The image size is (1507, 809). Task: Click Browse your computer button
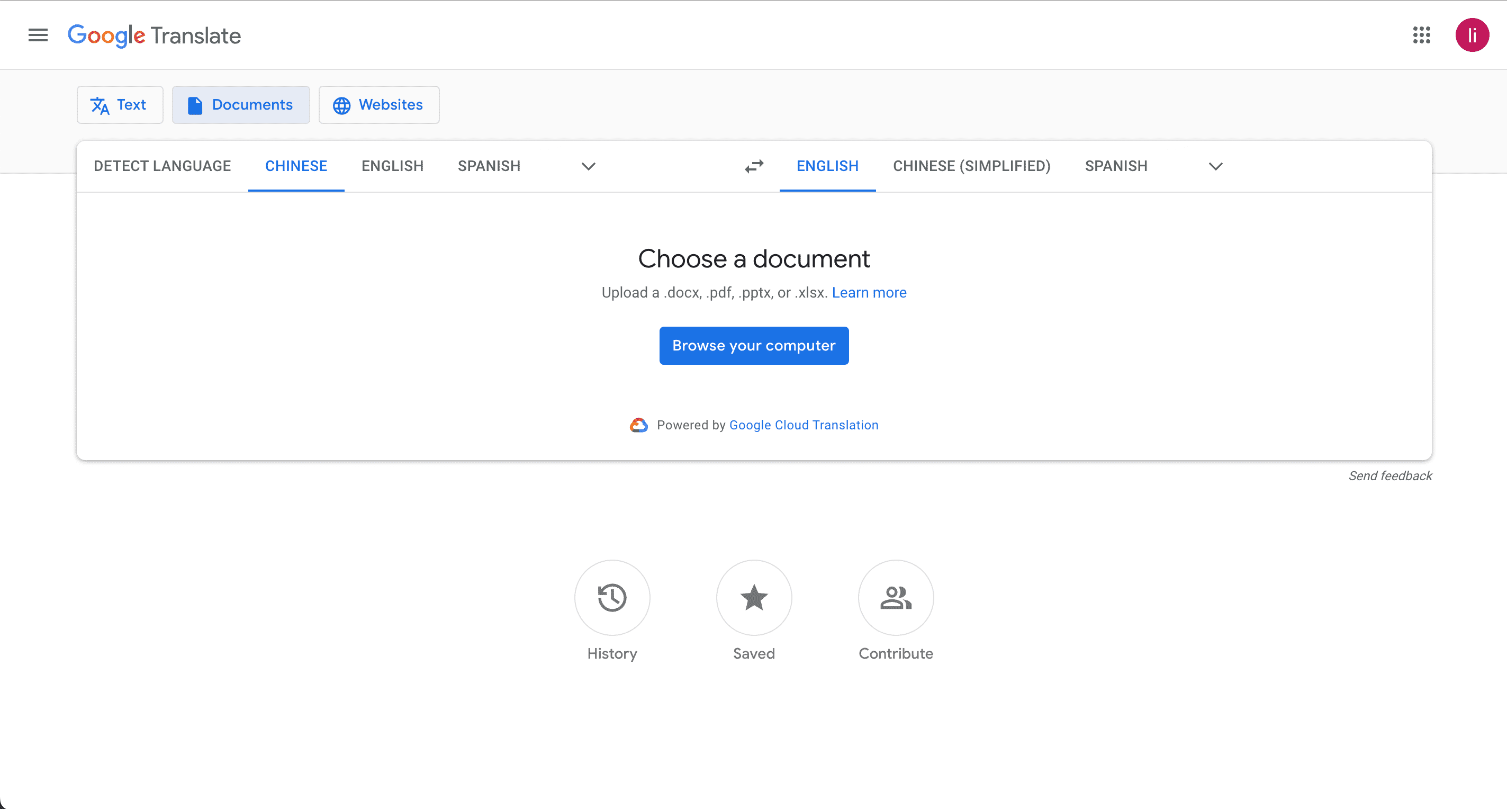(x=754, y=346)
